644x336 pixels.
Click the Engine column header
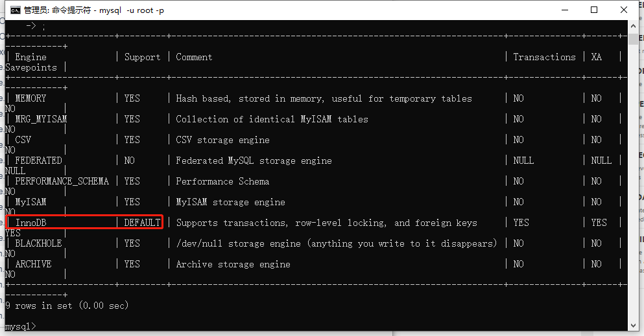[30, 57]
